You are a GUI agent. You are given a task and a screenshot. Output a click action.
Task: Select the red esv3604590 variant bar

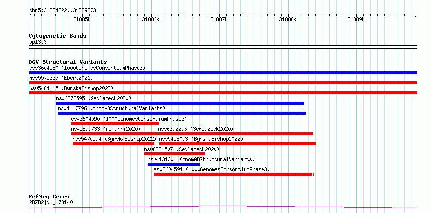pyautogui.click(x=115, y=123)
